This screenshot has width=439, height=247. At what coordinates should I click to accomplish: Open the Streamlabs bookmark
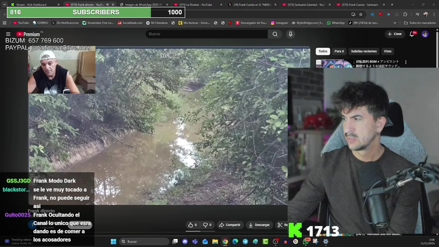(98, 23)
